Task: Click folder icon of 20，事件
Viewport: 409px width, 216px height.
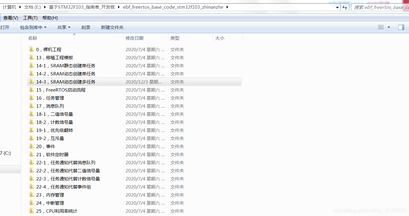Action: click(31, 146)
